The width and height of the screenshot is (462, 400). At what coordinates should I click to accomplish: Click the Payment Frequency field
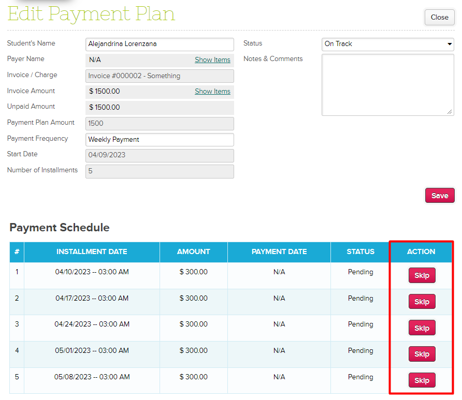tap(160, 140)
